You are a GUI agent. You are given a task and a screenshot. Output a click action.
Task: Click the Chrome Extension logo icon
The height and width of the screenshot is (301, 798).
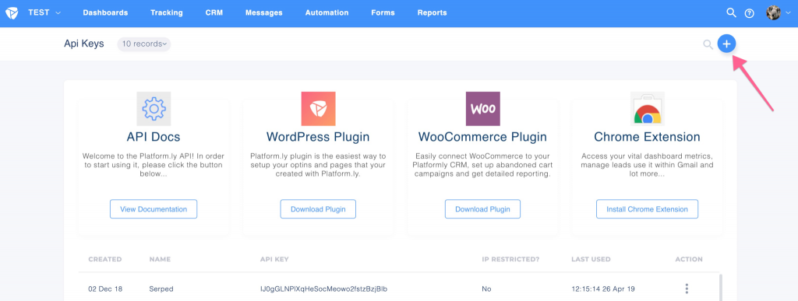(648, 109)
